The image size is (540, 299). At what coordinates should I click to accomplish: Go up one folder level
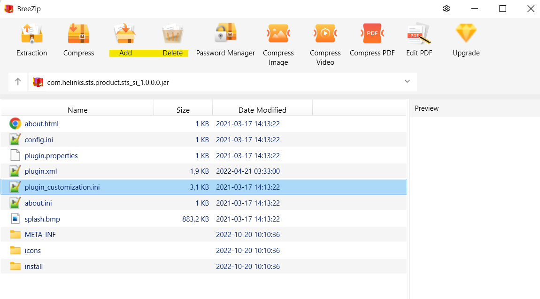18,82
